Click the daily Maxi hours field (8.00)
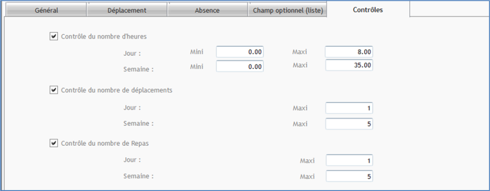Screen dimensions: 490x191 coord(349,52)
